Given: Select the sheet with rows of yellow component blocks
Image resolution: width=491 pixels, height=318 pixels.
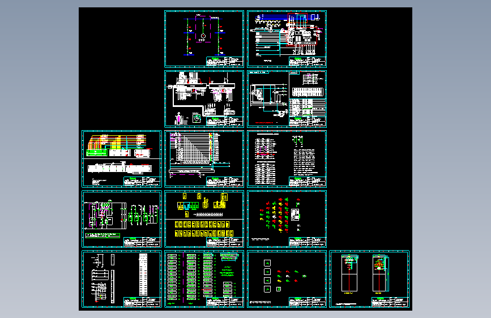Looking at the screenshot, I should [x=204, y=219].
